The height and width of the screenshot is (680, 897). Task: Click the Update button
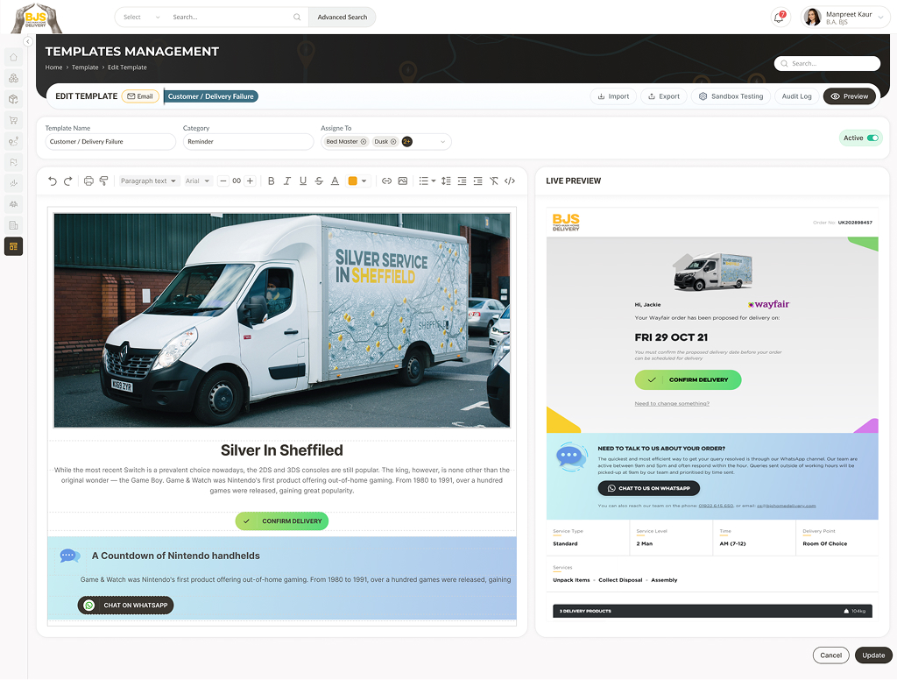[872, 655]
